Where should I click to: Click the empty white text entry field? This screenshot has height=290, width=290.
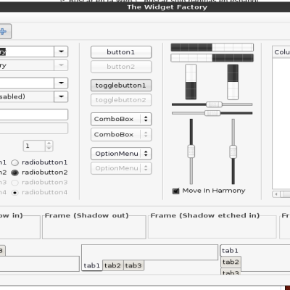pyautogui.click(x=33, y=115)
